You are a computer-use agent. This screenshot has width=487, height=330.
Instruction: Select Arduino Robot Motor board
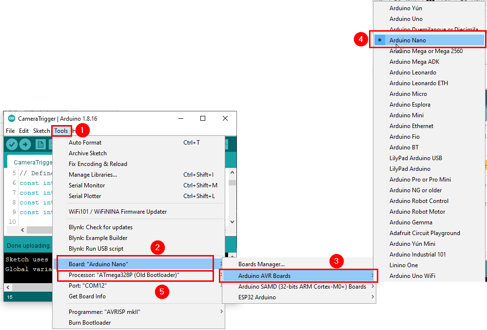pyautogui.click(x=429, y=212)
